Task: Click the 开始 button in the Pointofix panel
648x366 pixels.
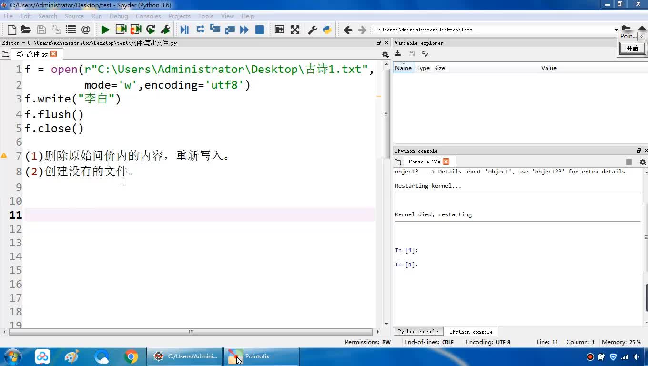Action: point(632,48)
